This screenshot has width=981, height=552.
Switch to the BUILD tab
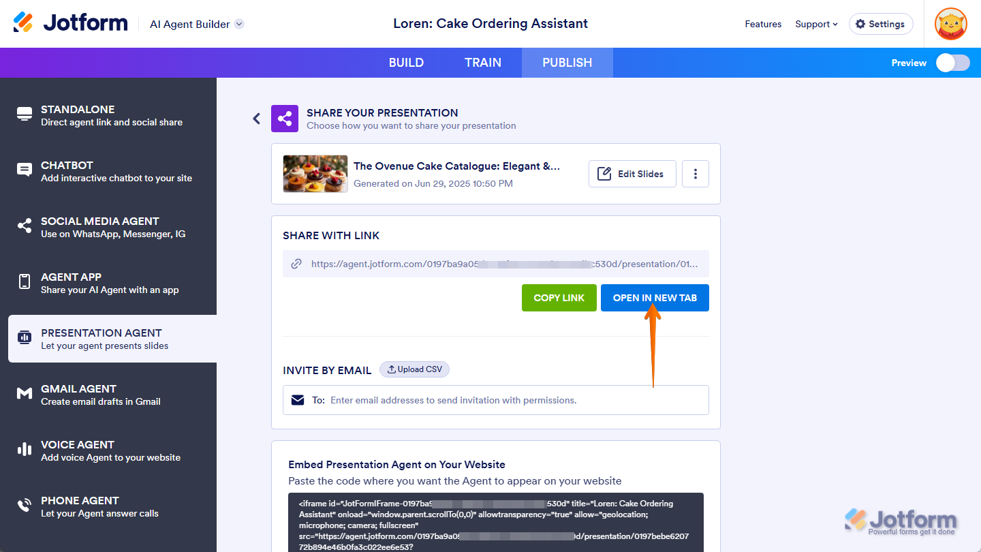(x=406, y=63)
